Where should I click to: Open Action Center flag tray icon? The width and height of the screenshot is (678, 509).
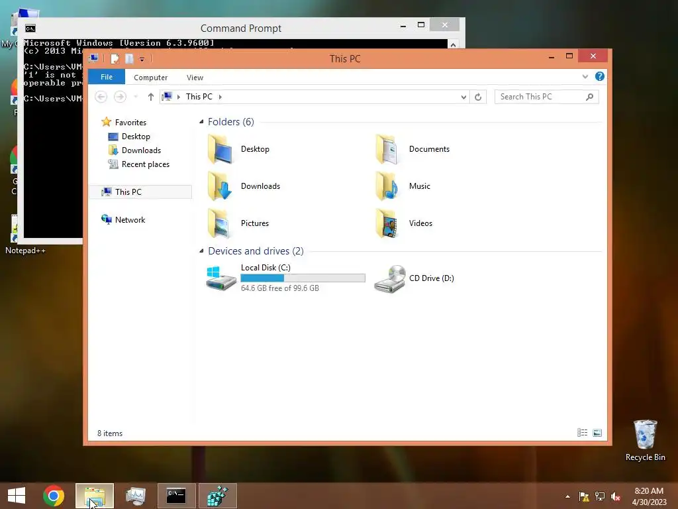[584, 496]
